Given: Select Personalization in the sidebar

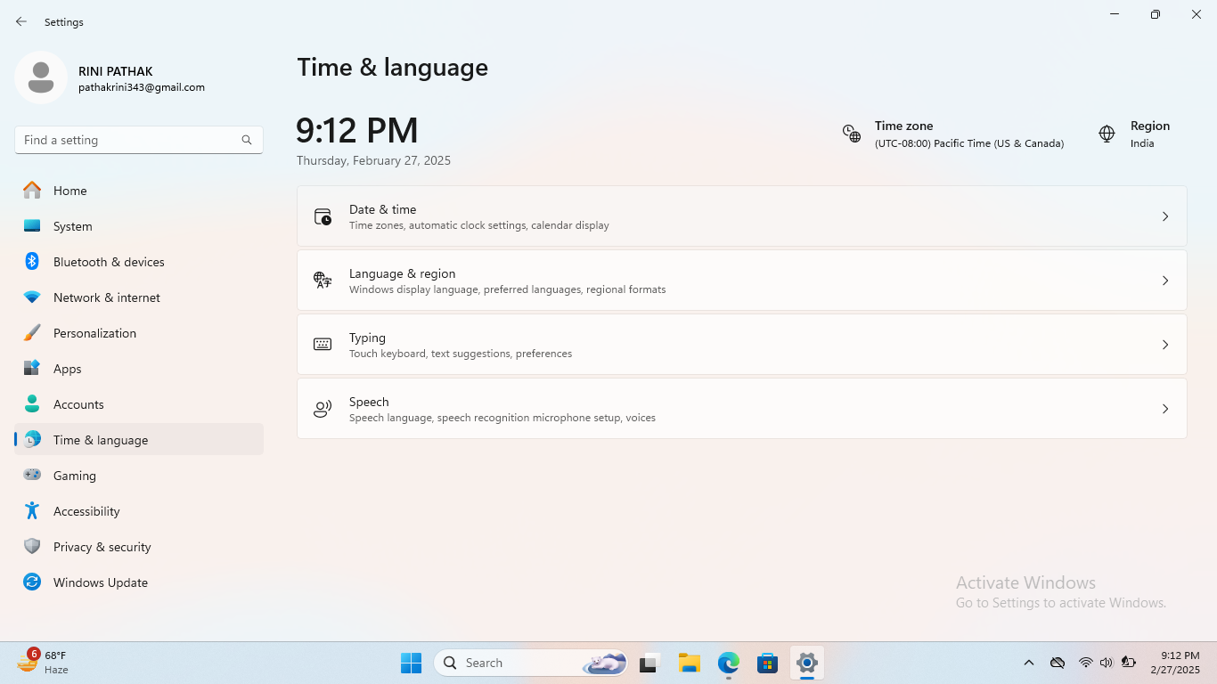Looking at the screenshot, I should coord(139,333).
